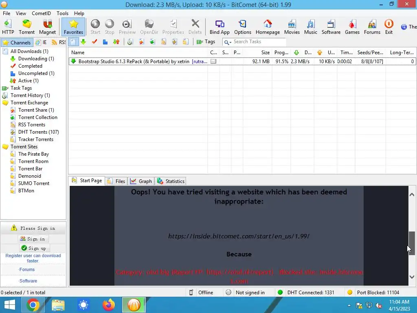
Task: Open the Bind App tool
Action: pyautogui.click(x=219, y=27)
